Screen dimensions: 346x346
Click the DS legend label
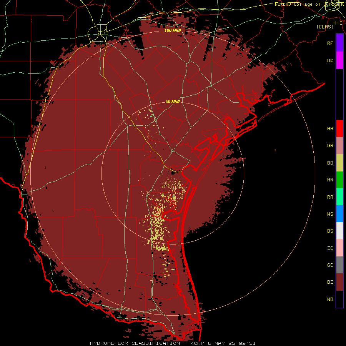330,231
